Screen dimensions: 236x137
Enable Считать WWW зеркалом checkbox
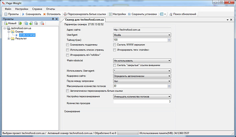114,45
